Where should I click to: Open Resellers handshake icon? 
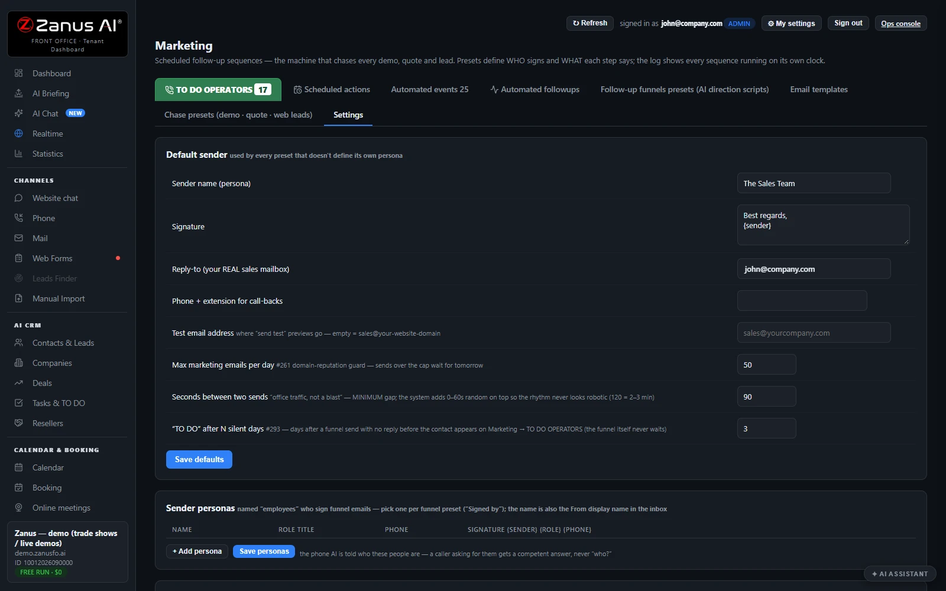(18, 423)
